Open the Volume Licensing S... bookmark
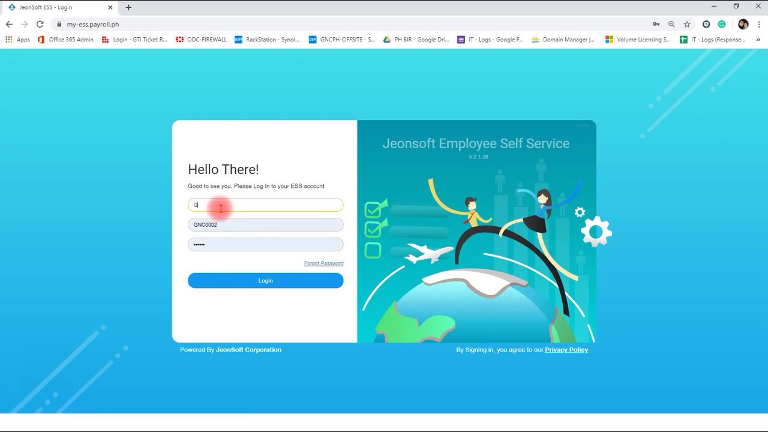 (638, 40)
